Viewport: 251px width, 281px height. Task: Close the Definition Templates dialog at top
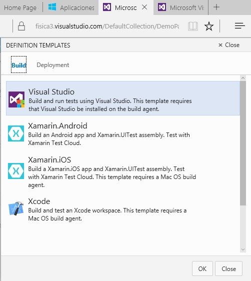tap(229, 45)
